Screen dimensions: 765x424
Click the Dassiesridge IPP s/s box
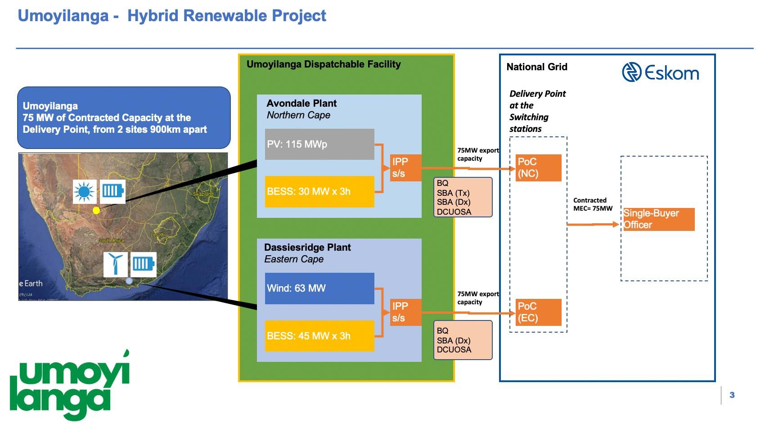tap(405, 312)
